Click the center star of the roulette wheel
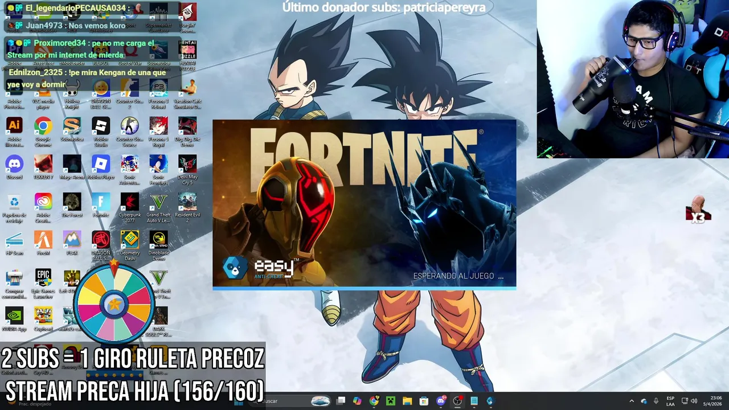Screen dimensions: 729x410 [114, 304]
